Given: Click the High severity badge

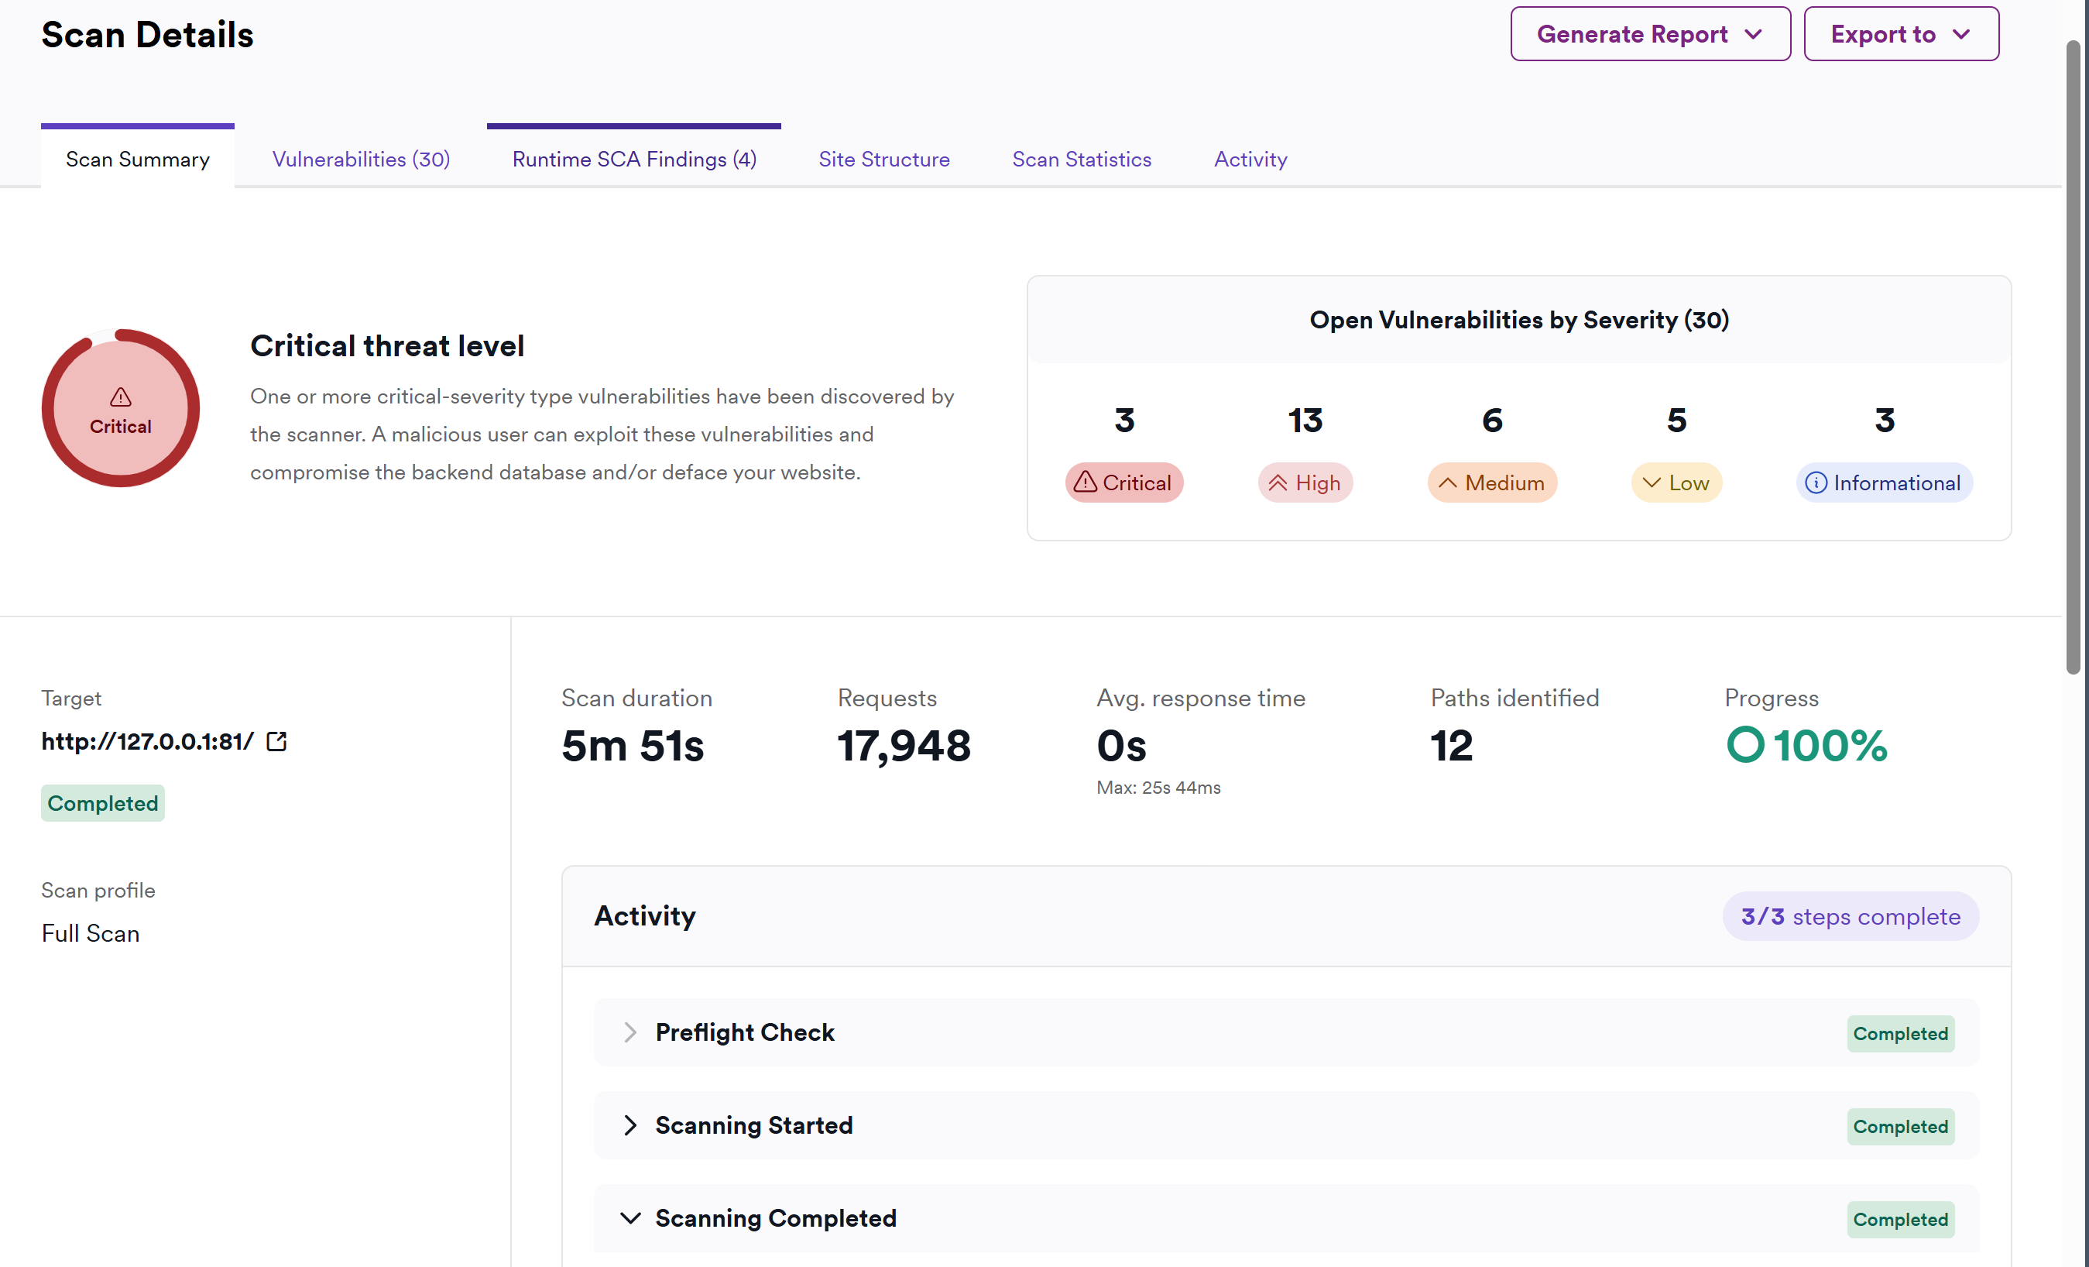Looking at the screenshot, I should [x=1305, y=482].
